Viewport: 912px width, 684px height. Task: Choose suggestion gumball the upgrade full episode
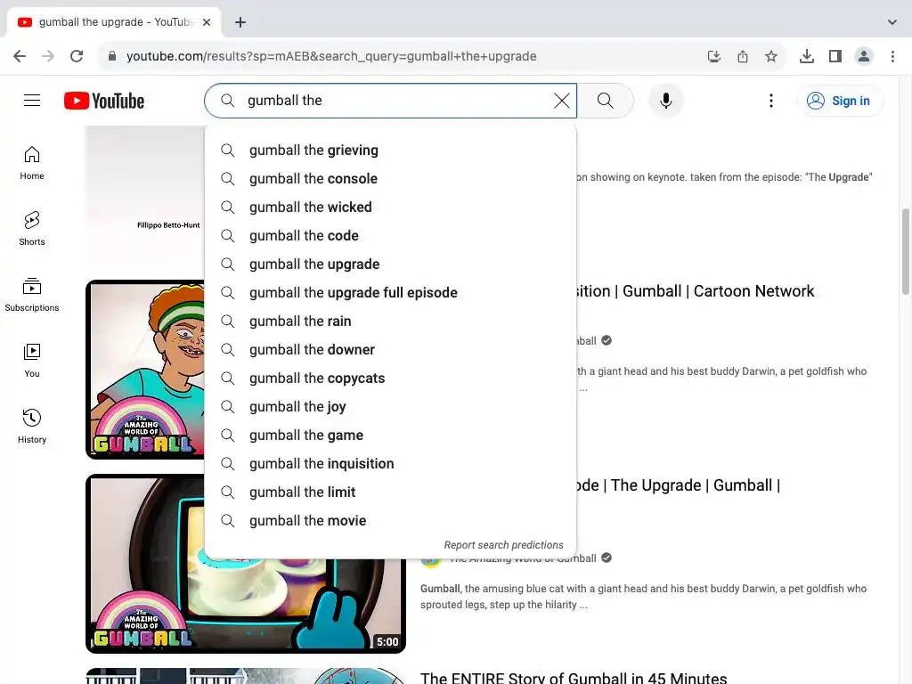point(390,292)
